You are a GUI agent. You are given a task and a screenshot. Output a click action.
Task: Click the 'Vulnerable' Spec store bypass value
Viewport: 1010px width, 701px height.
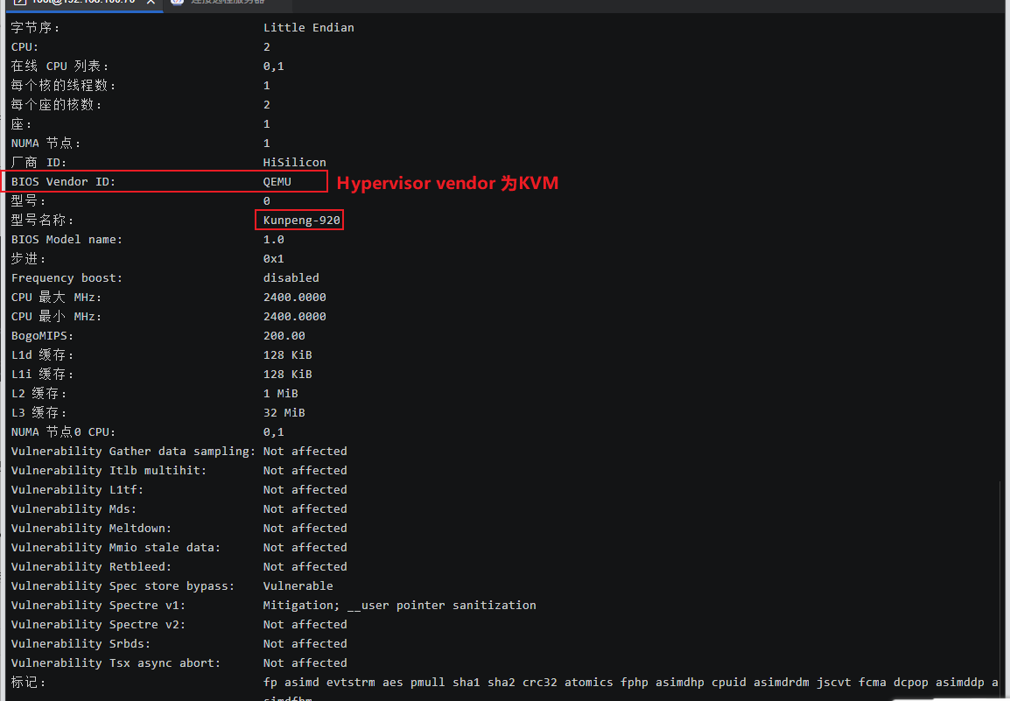[x=298, y=586]
